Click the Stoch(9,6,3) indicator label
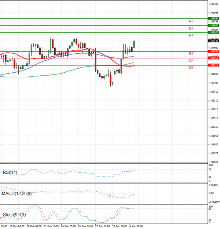 click(14, 215)
